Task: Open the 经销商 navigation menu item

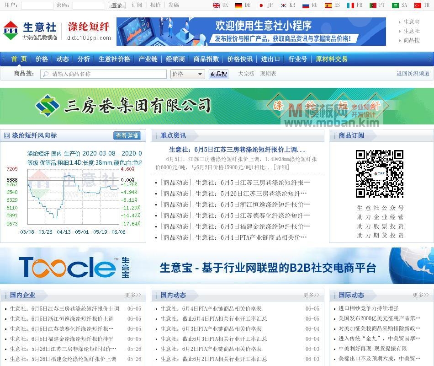Action: tap(175, 59)
